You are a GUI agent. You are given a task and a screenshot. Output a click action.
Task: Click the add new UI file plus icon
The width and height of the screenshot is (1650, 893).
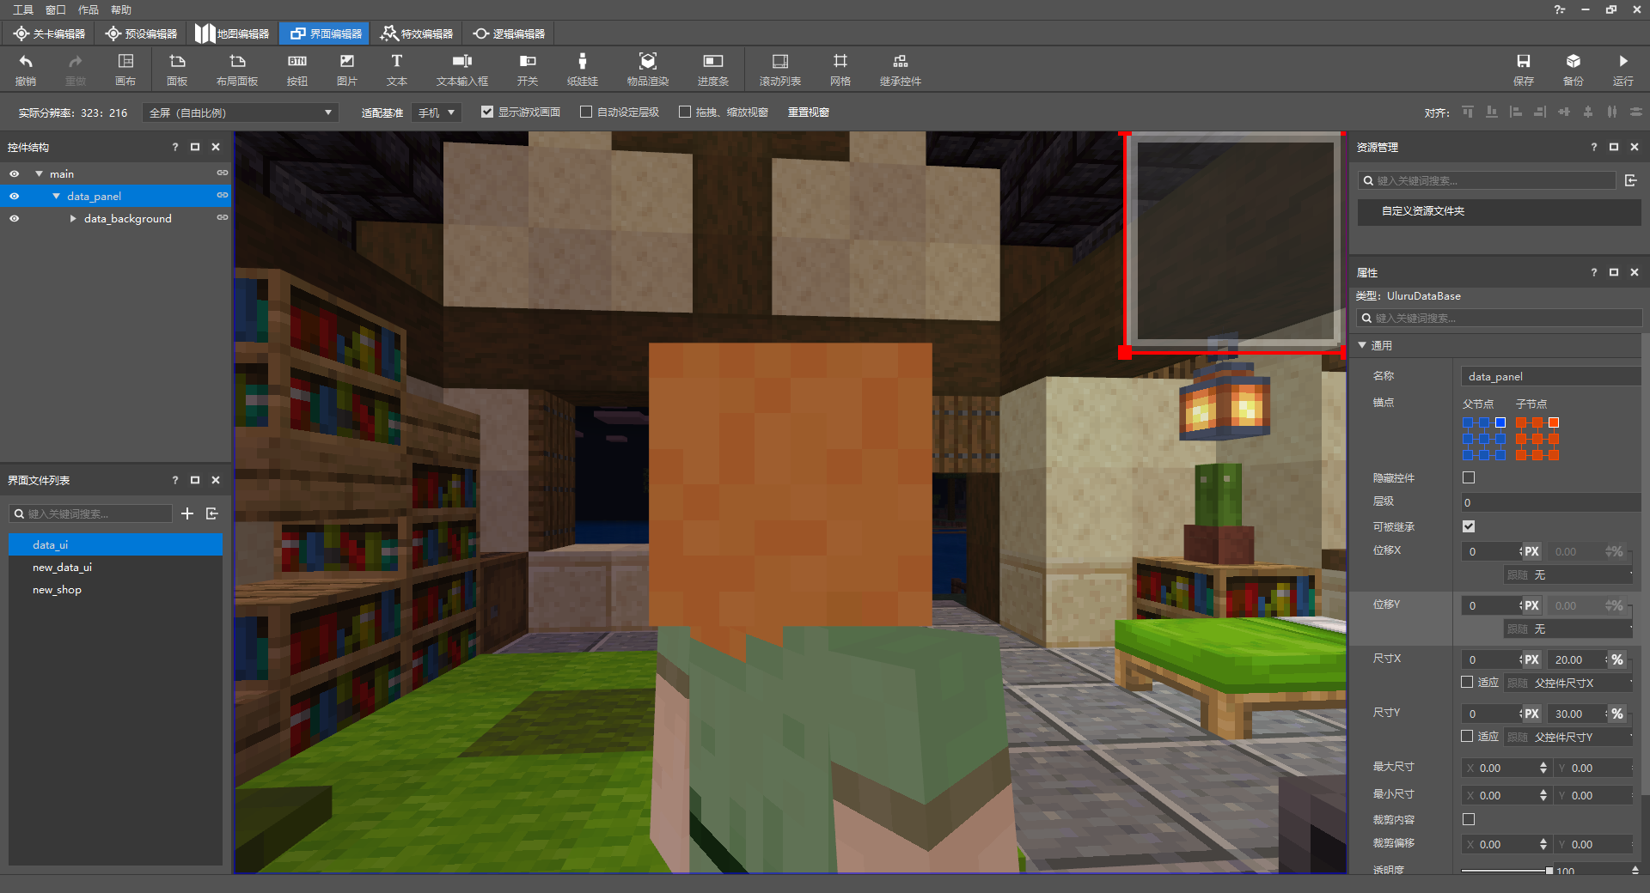coord(187,513)
